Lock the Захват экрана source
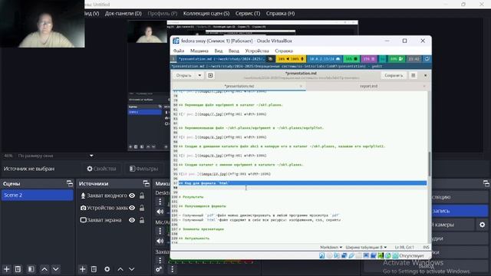The height and width of the screenshot is (276, 491). 142,220
